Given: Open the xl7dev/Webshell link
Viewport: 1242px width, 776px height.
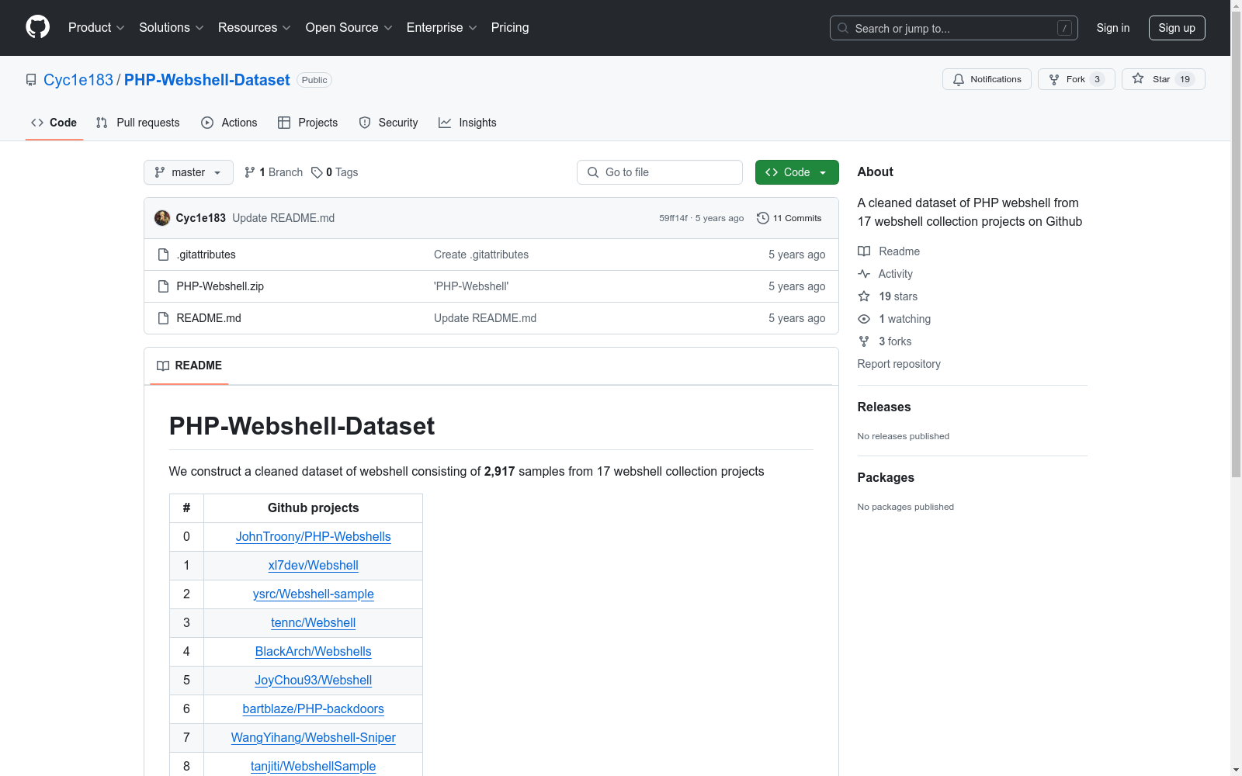Looking at the screenshot, I should coord(314,565).
